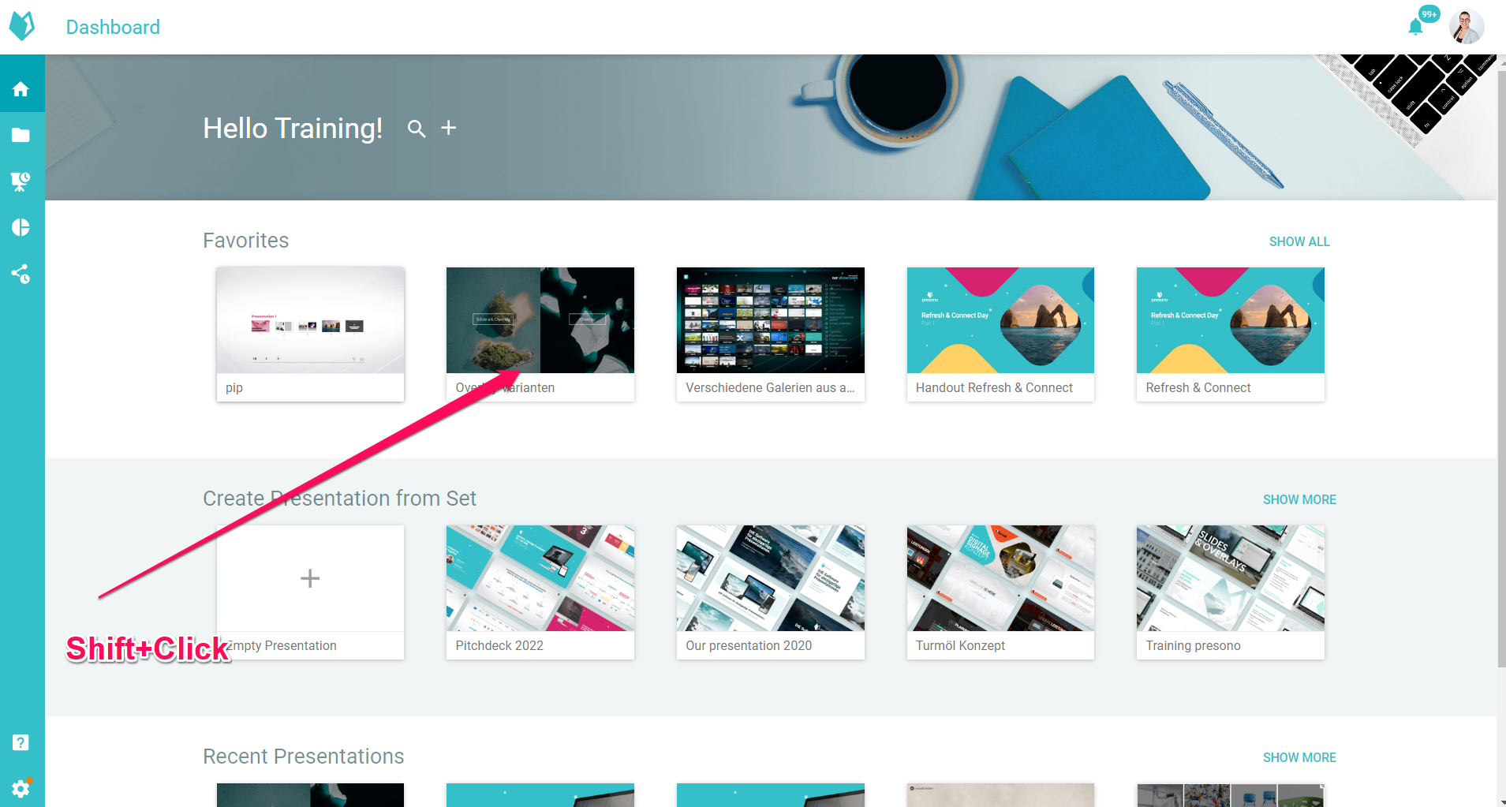Viewport: 1506px width, 807px height.
Task: Open the folder files sidebar icon
Action: [x=21, y=136]
